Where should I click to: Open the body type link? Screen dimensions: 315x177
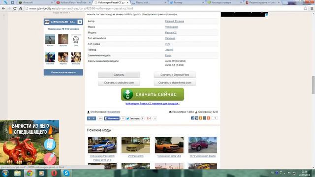click(x=168, y=44)
